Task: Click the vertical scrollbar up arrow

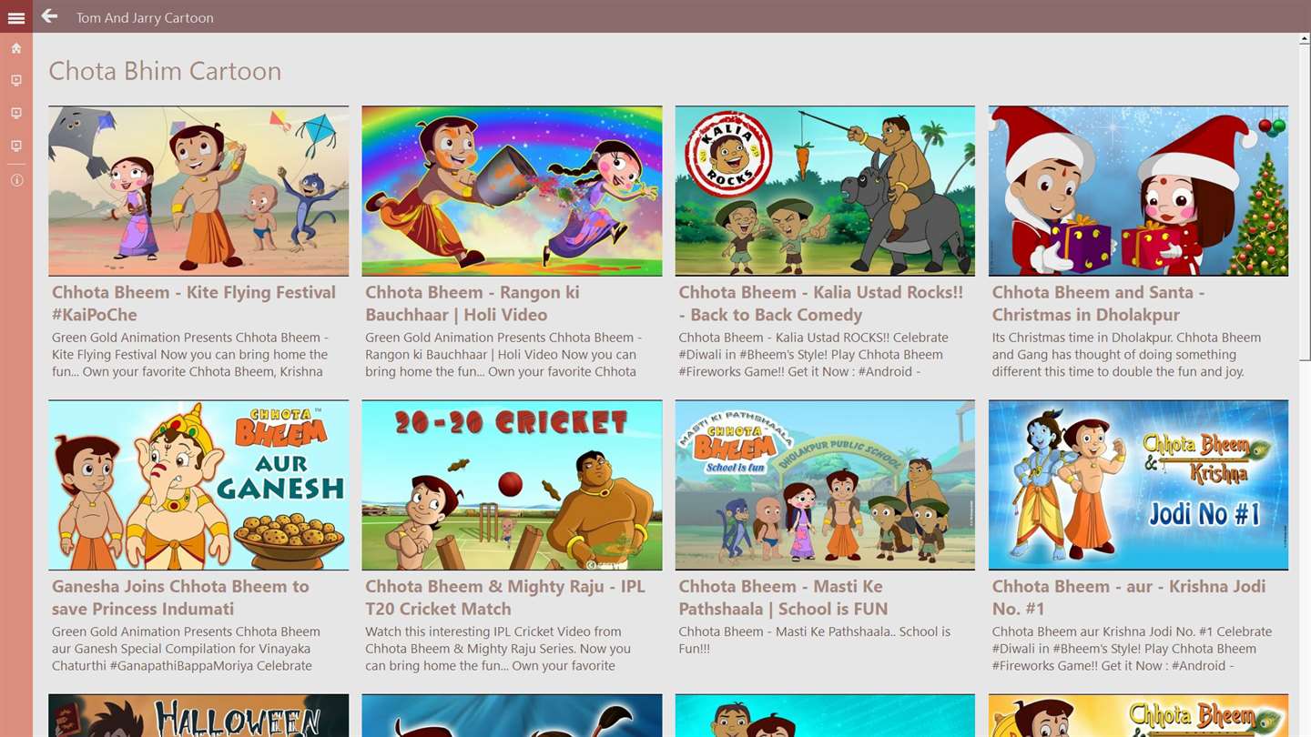Action: coord(1305,40)
